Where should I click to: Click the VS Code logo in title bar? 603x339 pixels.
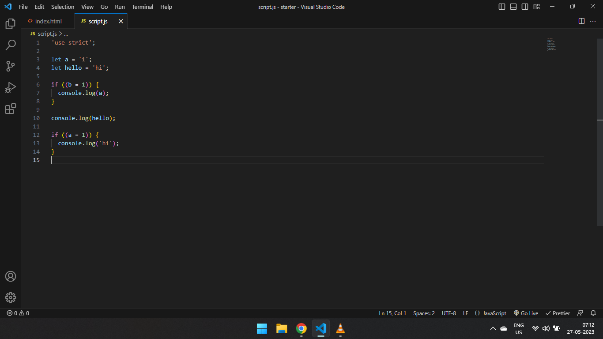click(8, 7)
